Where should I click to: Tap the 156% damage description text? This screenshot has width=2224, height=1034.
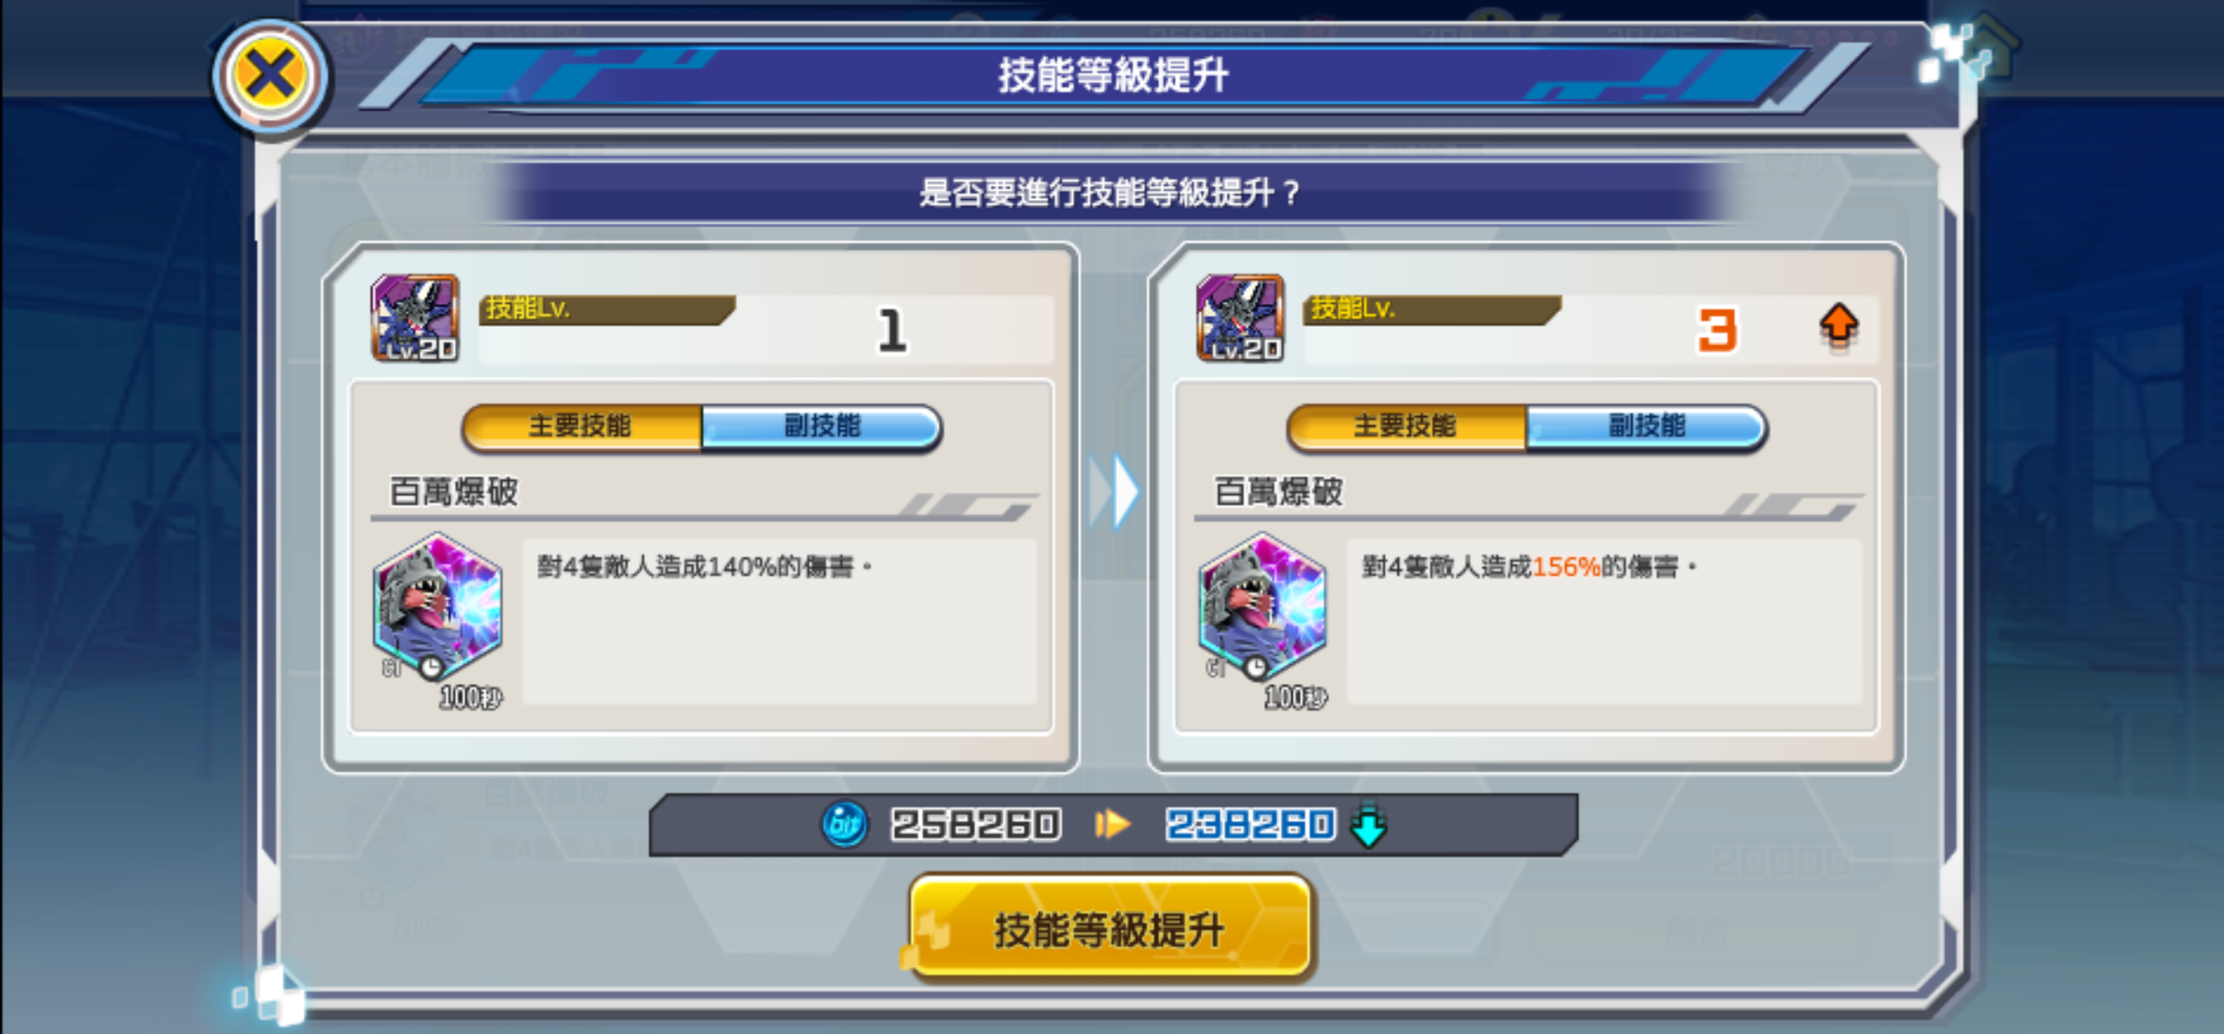1528,567
